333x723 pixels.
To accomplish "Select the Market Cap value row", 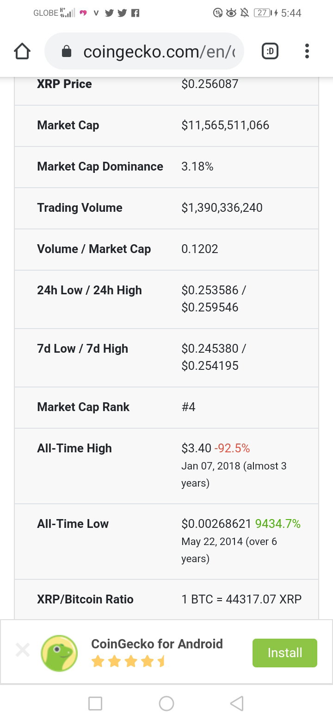I will tap(166, 126).
